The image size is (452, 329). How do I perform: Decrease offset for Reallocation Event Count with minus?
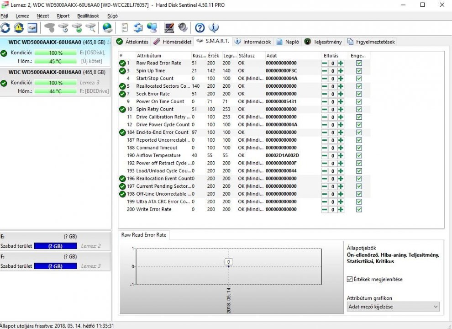(325, 179)
